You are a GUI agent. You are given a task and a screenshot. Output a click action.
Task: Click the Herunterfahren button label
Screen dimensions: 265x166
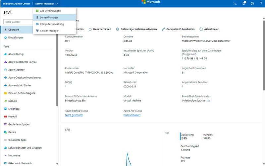102,29
